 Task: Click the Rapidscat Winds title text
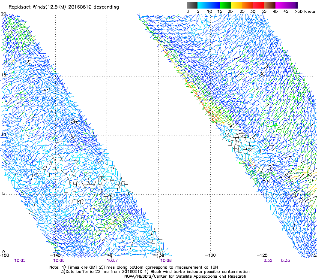pos(64,7)
